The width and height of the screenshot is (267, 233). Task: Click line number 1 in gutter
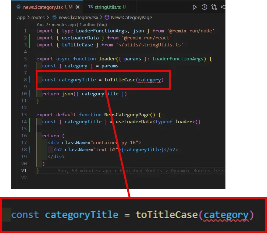coord(25,31)
